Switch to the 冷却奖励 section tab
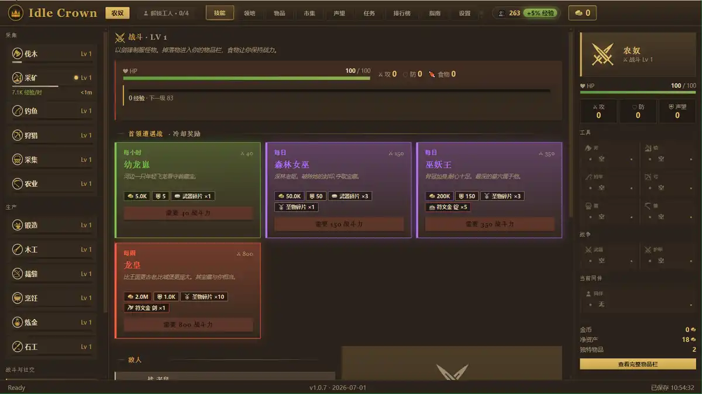Image resolution: width=702 pixels, height=394 pixels. [187, 134]
